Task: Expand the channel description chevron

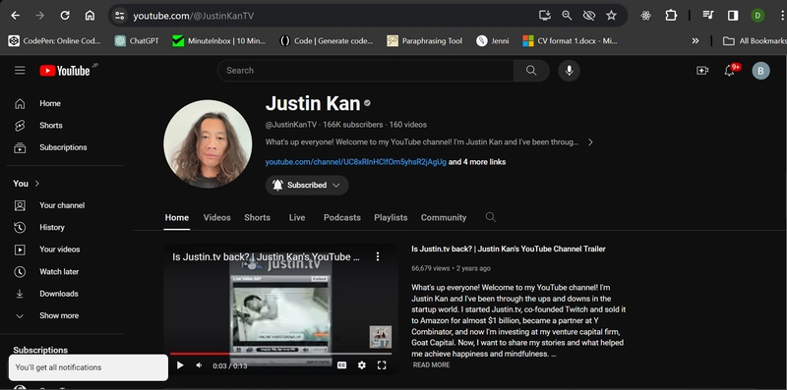Action: click(590, 142)
